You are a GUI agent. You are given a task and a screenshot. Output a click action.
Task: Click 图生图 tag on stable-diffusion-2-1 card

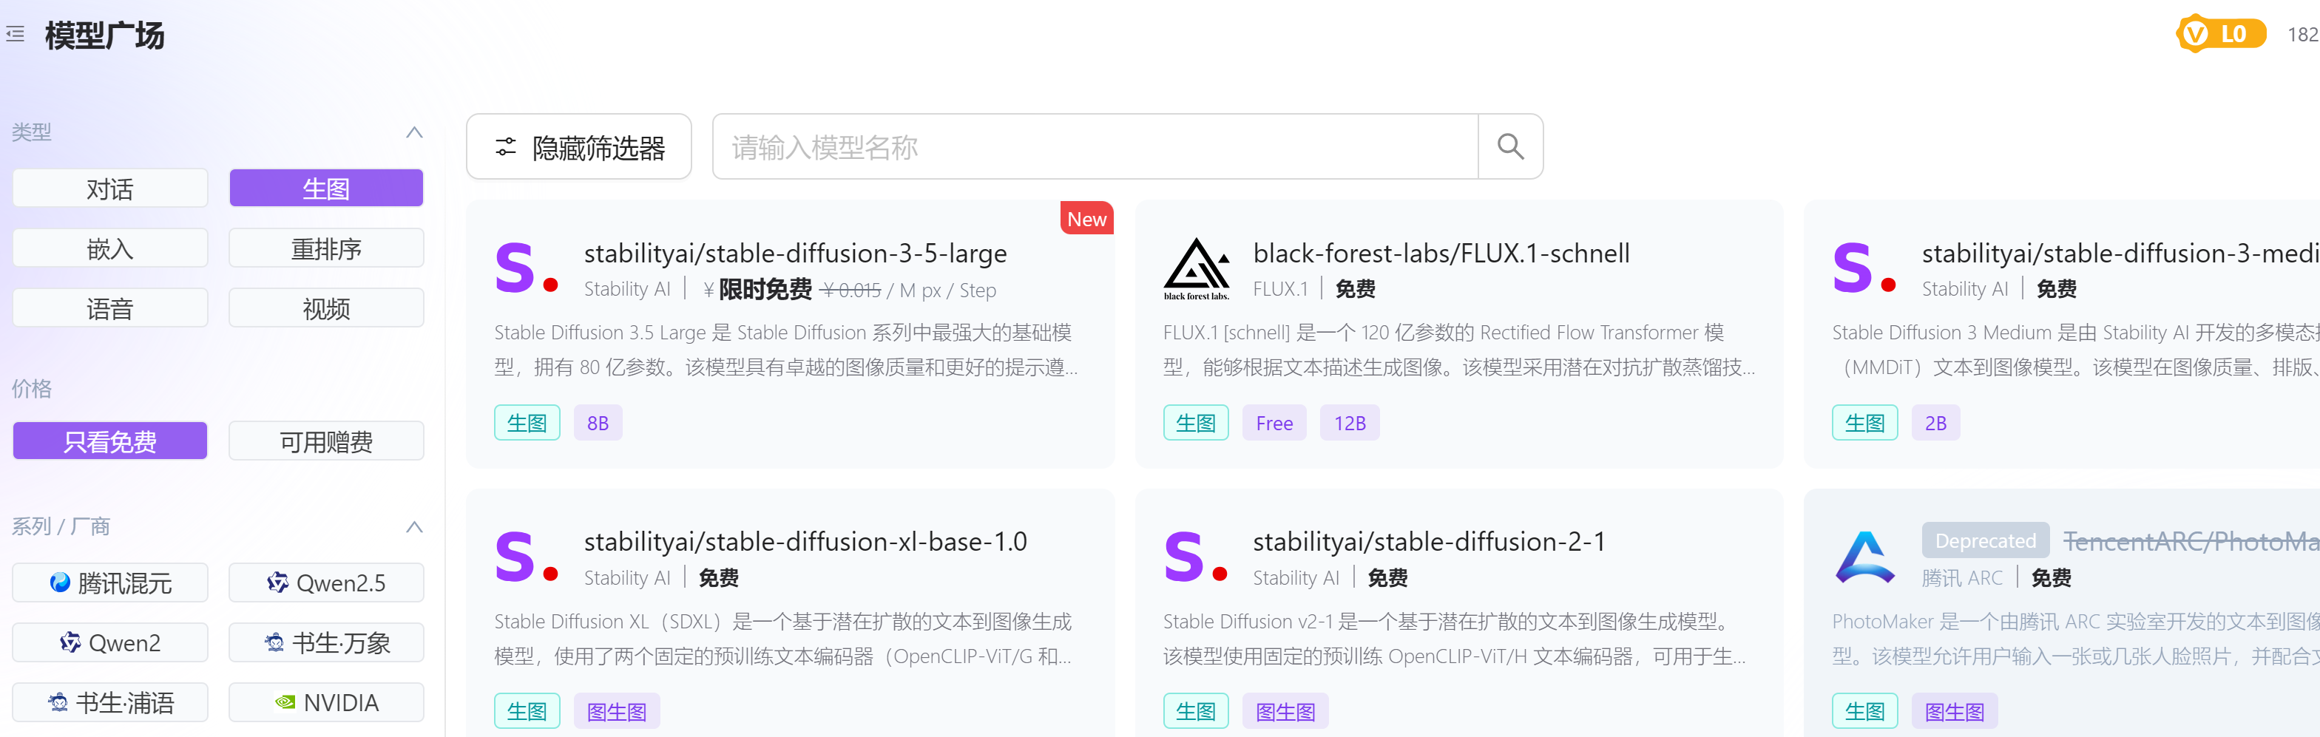(x=1285, y=712)
